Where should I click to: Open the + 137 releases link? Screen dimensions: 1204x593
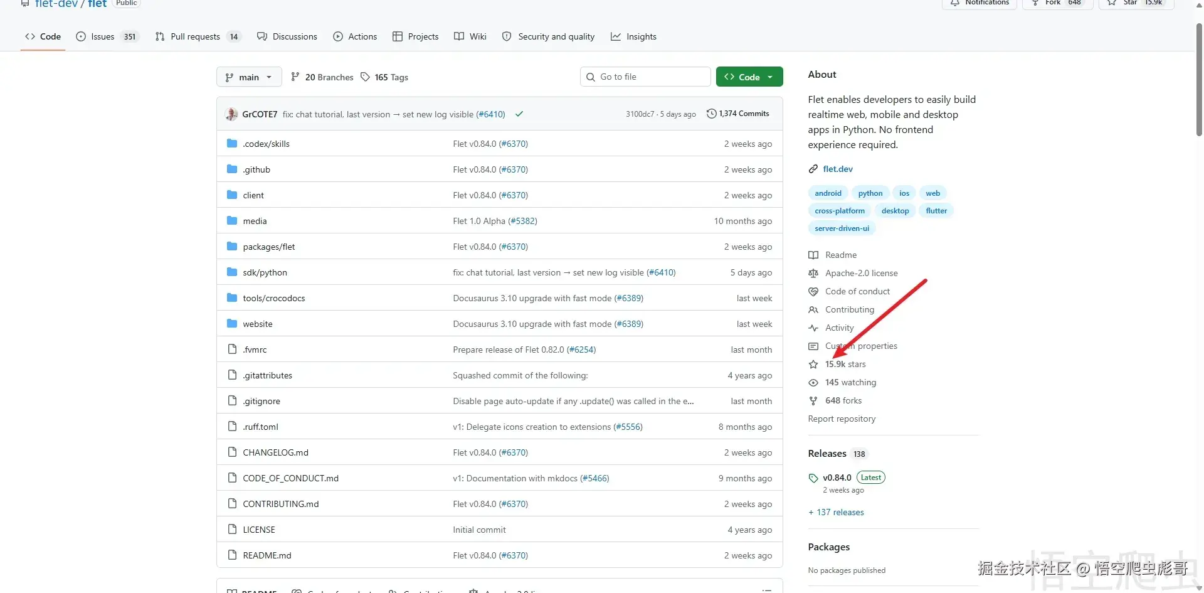(836, 512)
